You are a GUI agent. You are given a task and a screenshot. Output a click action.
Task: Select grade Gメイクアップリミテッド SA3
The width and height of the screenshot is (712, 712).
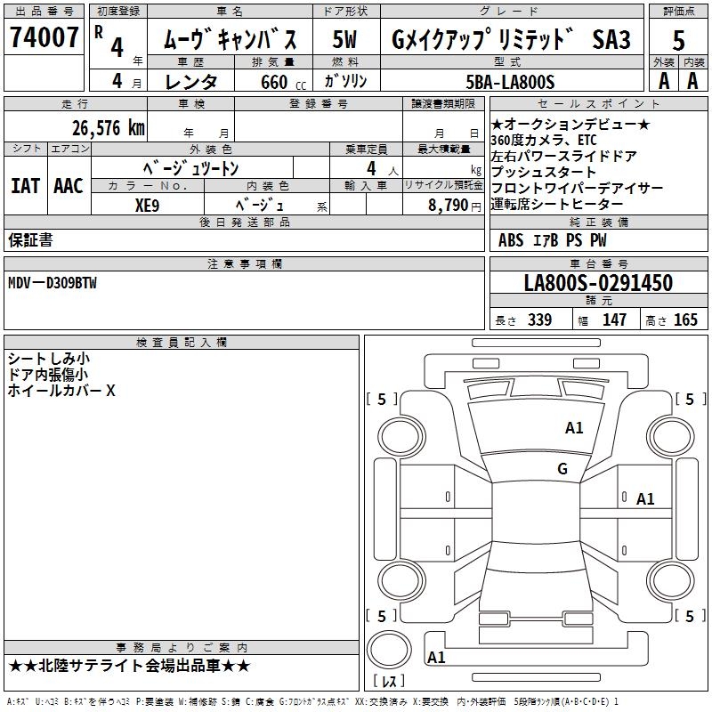point(511,39)
